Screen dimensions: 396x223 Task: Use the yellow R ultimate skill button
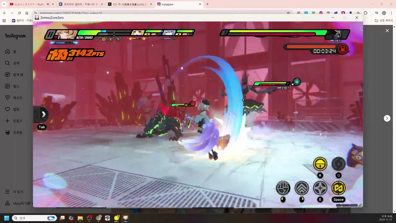click(x=320, y=164)
